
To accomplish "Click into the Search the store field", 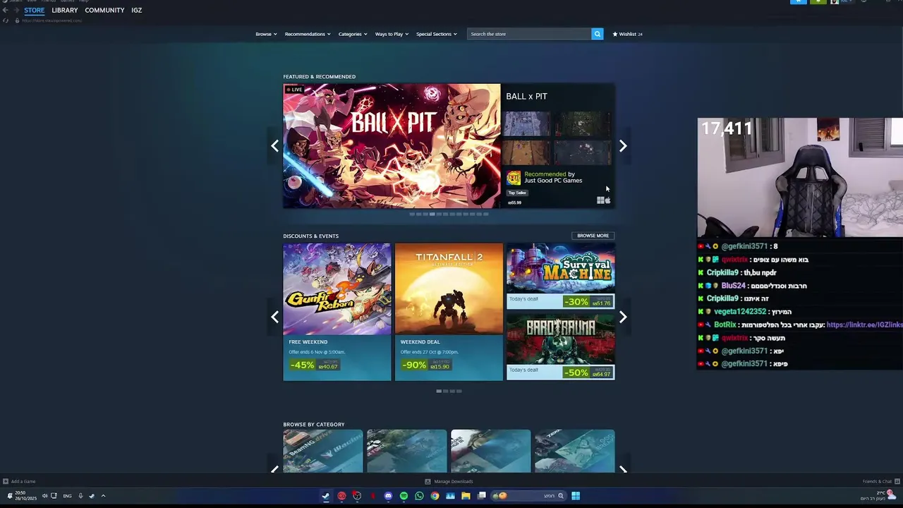I will pos(529,34).
